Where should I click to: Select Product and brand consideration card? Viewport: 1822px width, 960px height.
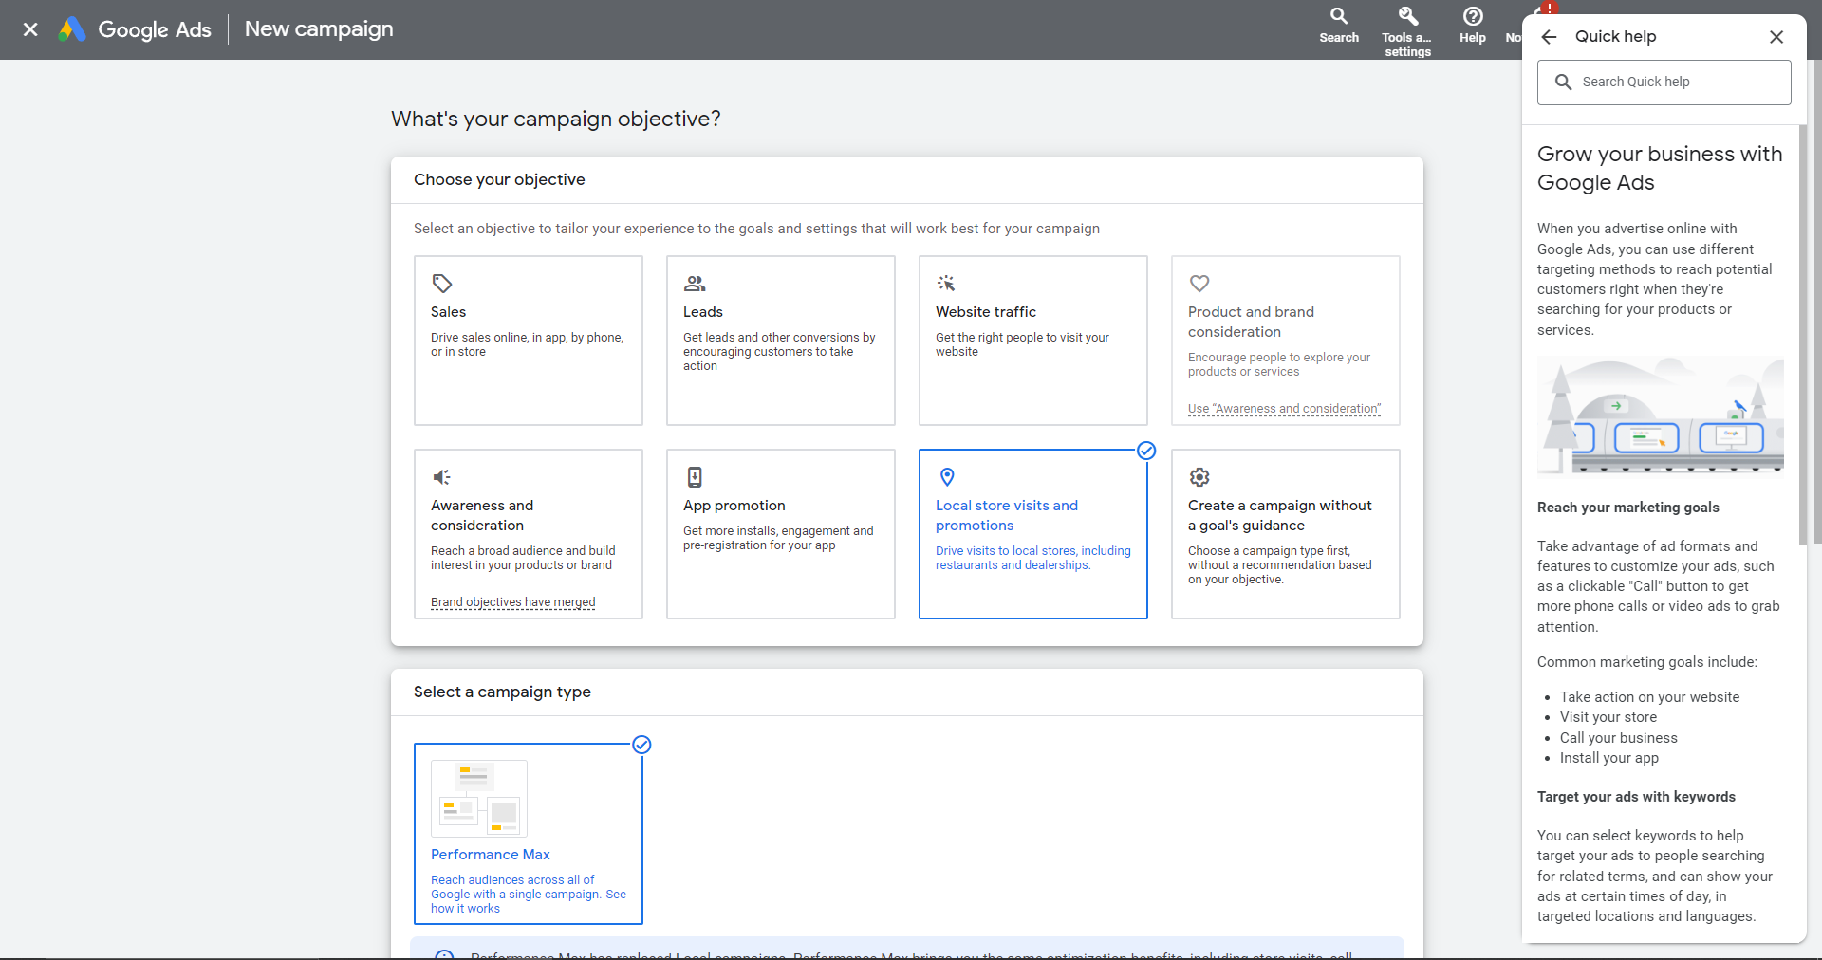click(1286, 341)
